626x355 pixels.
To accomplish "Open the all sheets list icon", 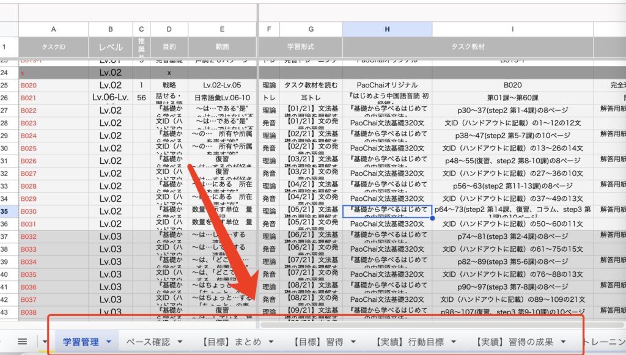I will (x=23, y=342).
